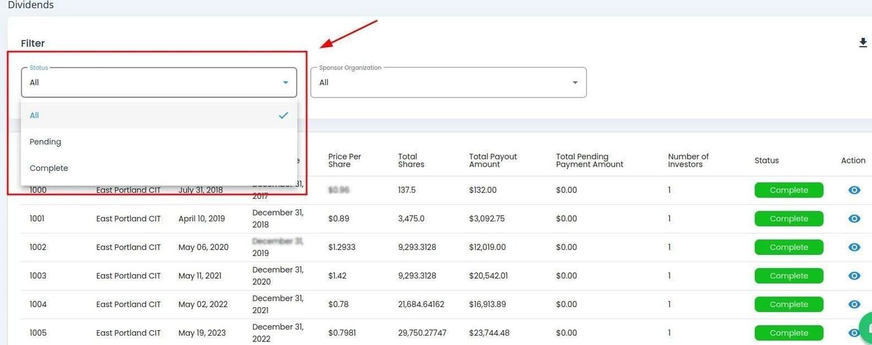Choose Complete from the Status list
Viewport: 872px width, 345px height.
pyautogui.click(x=49, y=168)
